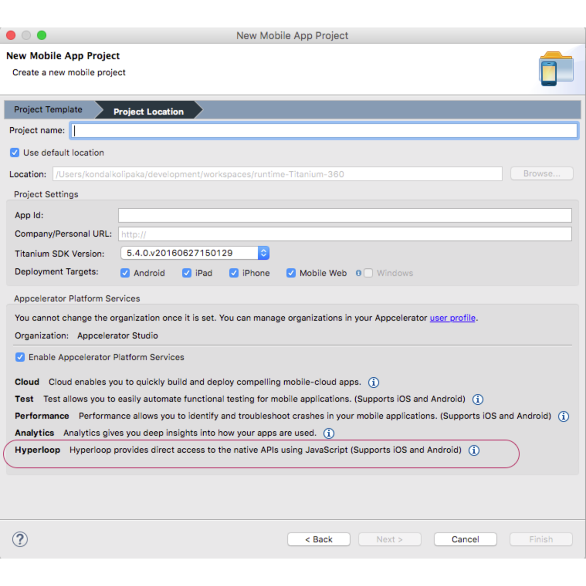Uncheck the Android deployment target
The height and width of the screenshot is (586, 586).
point(125,273)
